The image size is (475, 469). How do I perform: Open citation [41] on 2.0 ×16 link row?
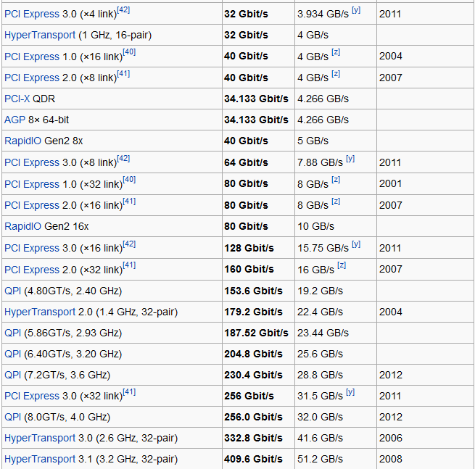[x=129, y=202]
